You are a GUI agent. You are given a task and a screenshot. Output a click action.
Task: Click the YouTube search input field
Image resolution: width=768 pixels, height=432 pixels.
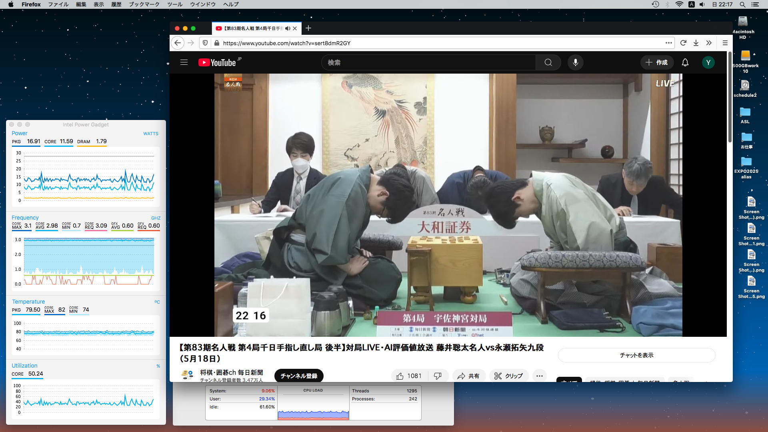click(x=428, y=62)
